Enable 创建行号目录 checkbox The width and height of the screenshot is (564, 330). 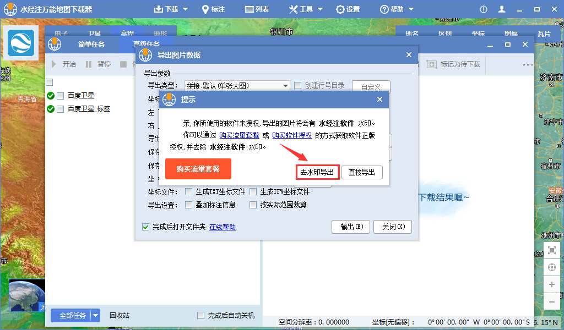298,85
